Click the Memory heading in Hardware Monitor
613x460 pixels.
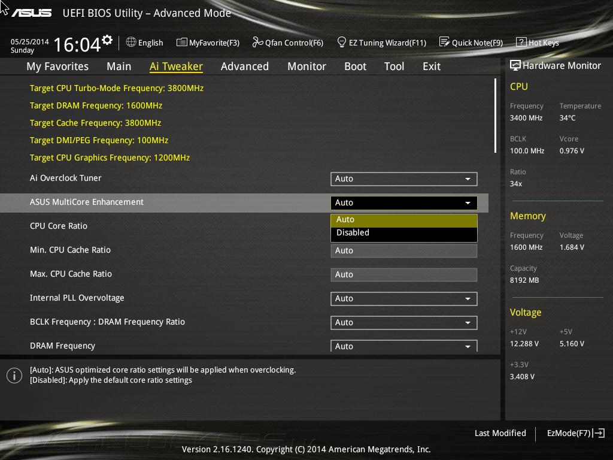click(x=528, y=216)
